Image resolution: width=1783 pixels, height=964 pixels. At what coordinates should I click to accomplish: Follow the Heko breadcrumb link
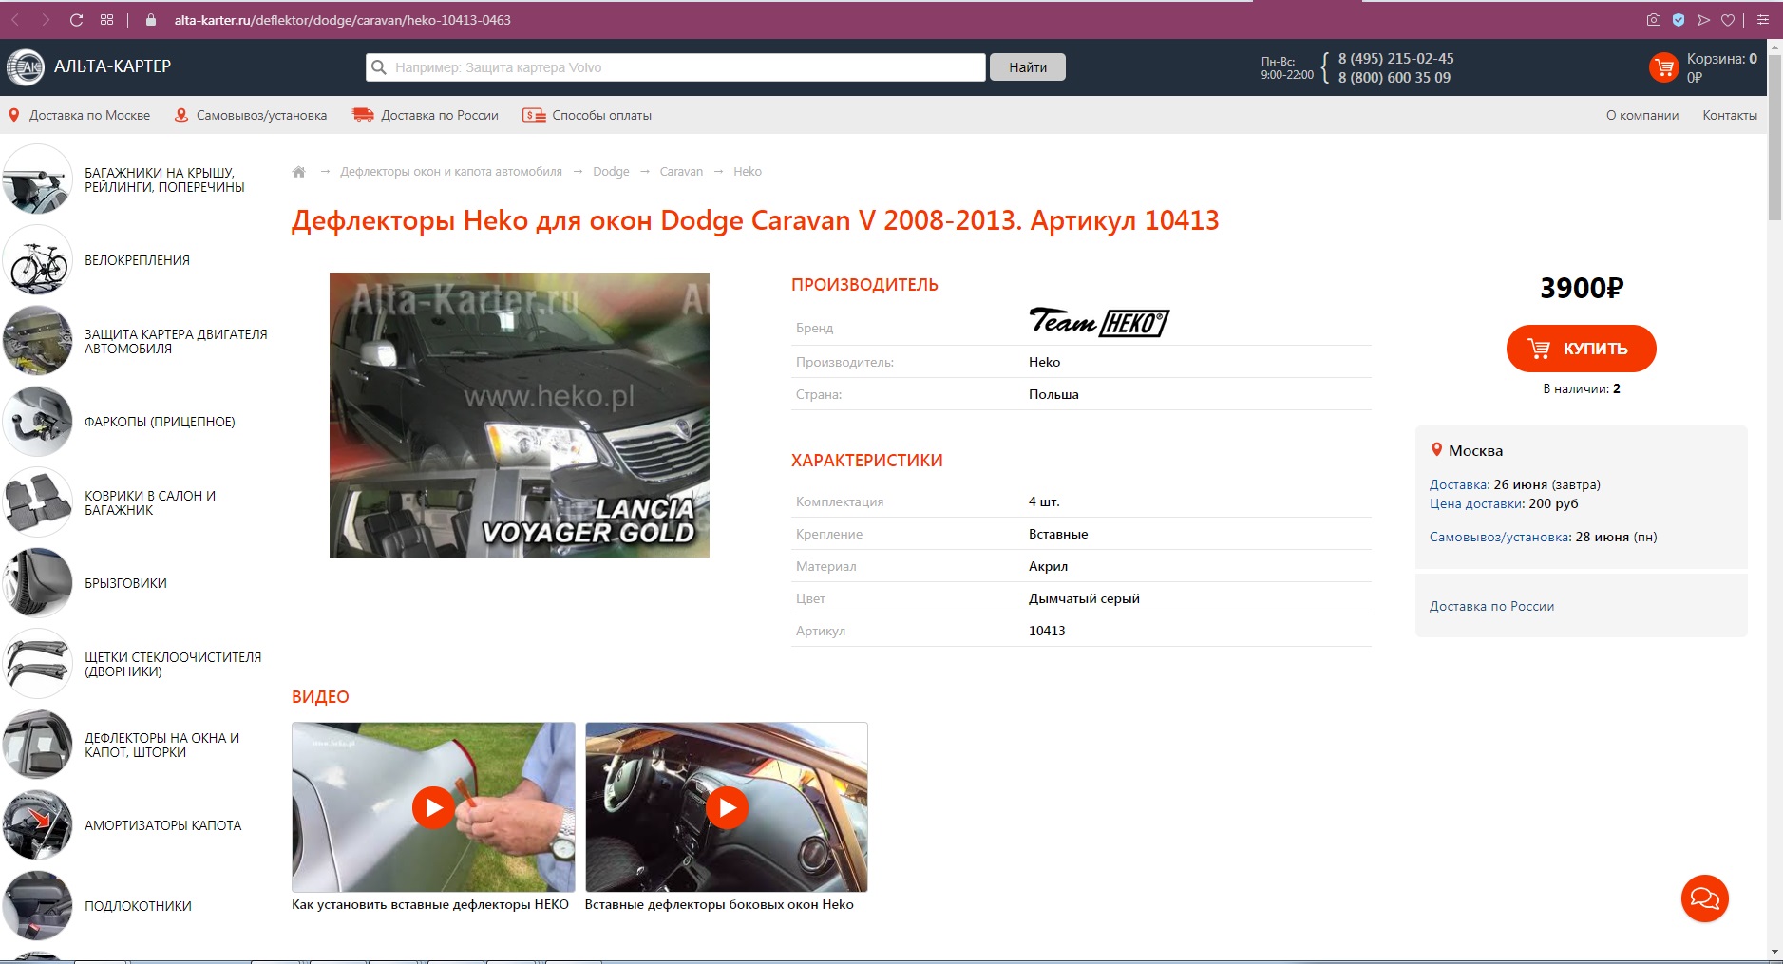coord(748,172)
